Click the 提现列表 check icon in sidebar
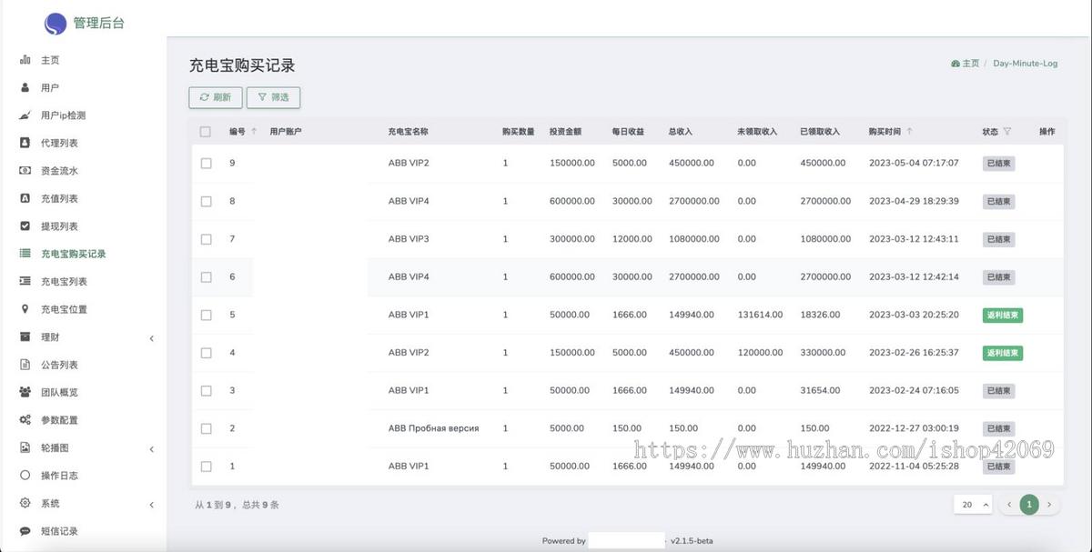The height and width of the screenshot is (552, 1092). (x=25, y=226)
